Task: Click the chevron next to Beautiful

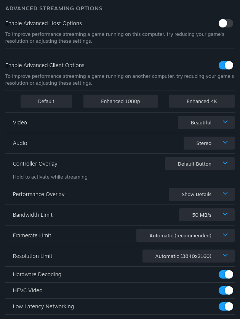Action: [225, 122]
